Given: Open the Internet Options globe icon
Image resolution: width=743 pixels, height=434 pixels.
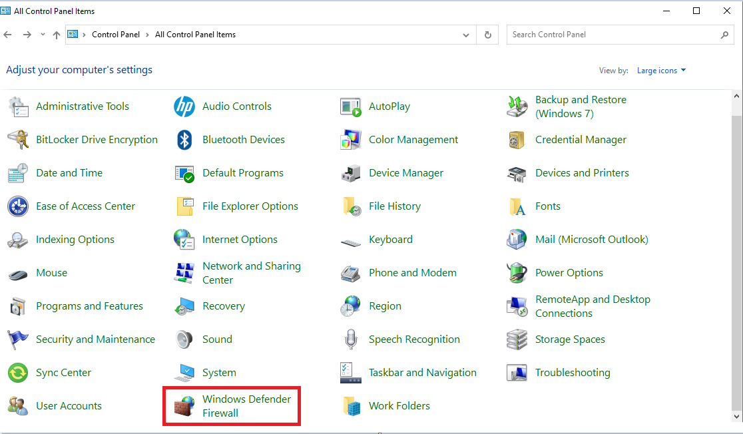Looking at the screenshot, I should [x=184, y=240].
